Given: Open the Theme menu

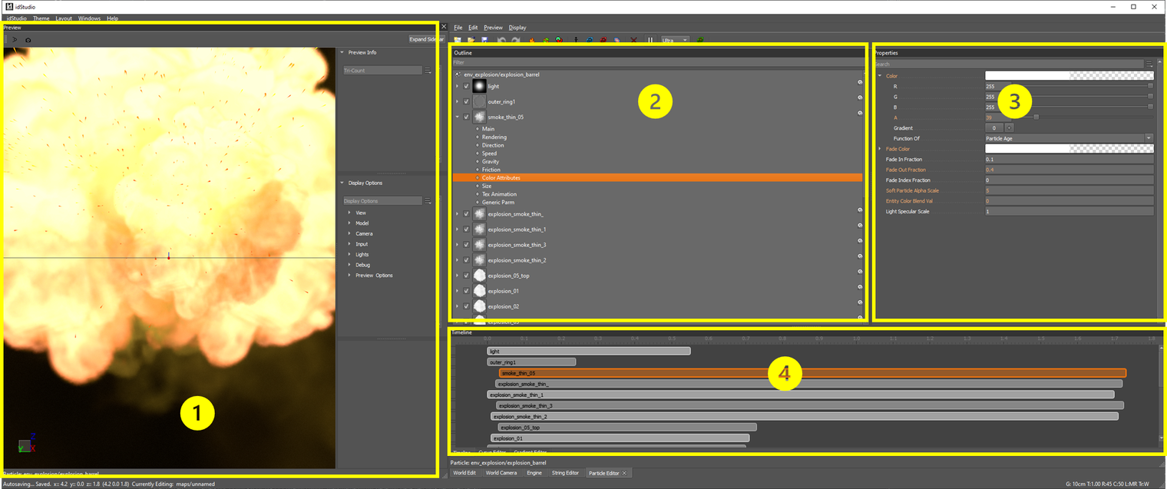Looking at the screenshot, I should tap(41, 18).
